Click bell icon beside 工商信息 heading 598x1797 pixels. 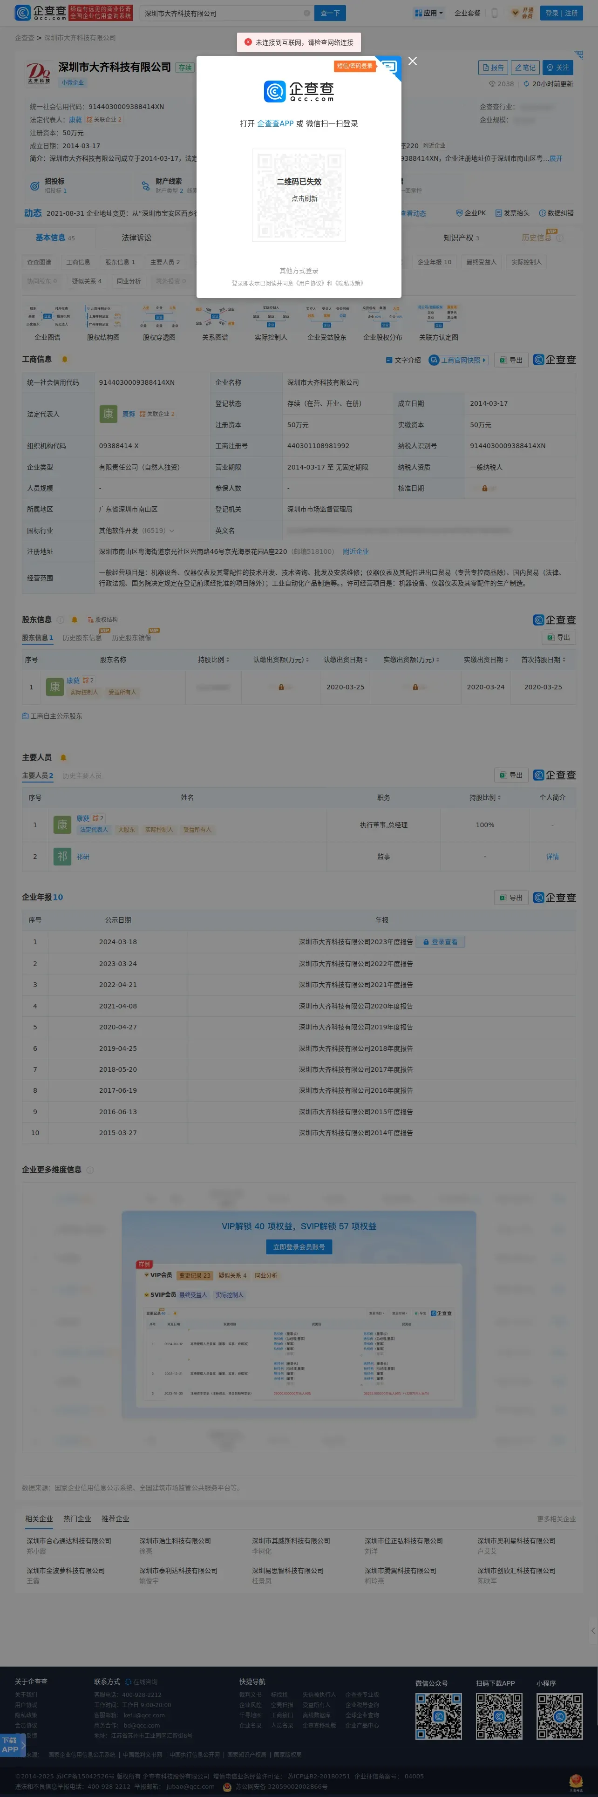[x=65, y=359]
